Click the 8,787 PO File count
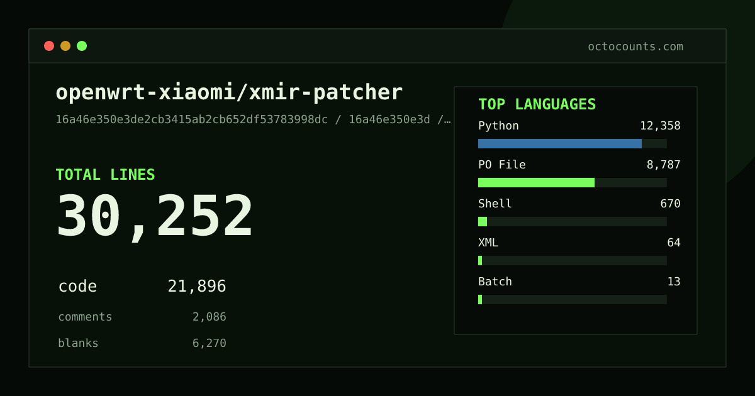 [x=664, y=165]
